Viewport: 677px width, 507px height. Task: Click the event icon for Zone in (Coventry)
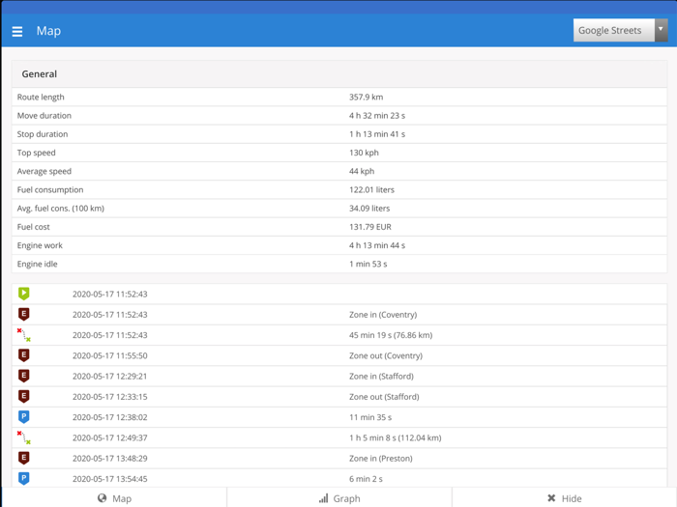click(x=24, y=314)
